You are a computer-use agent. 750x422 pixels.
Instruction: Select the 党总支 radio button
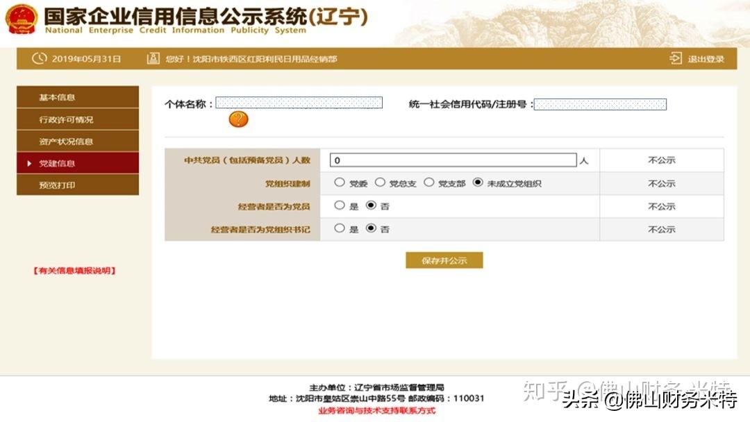[x=381, y=183]
